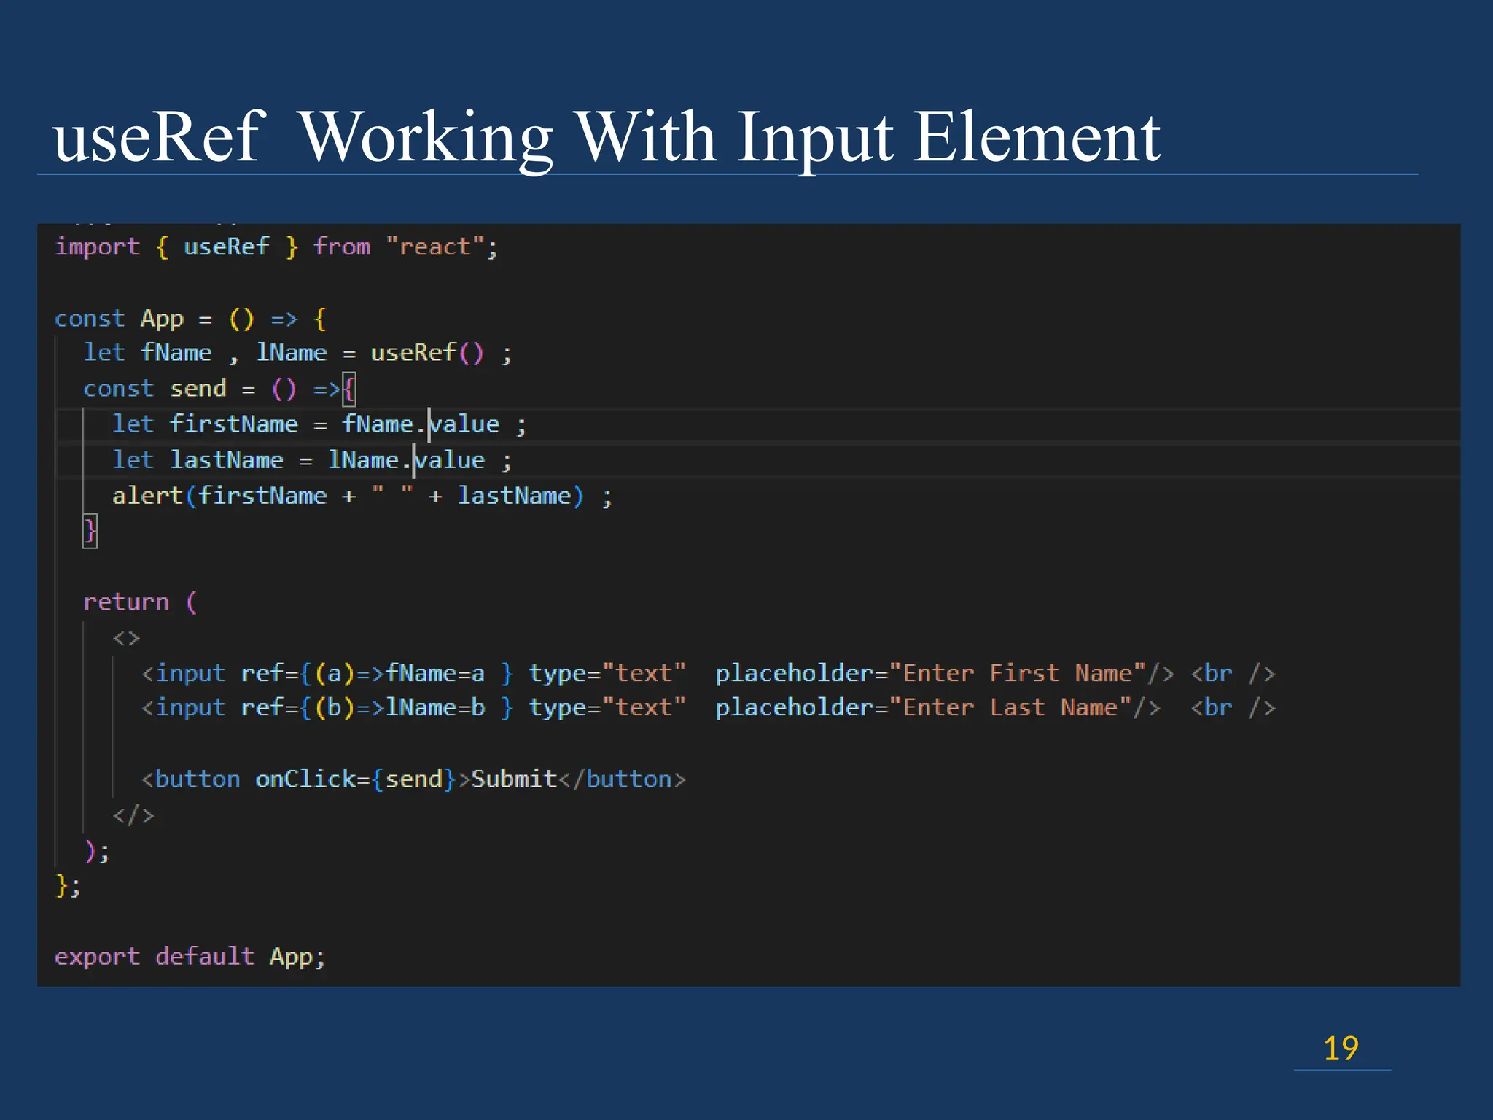
Task: Click the 'return' keyword
Action: (x=125, y=602)
